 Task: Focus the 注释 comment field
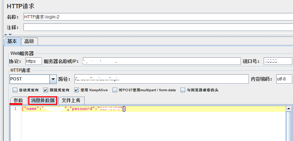[x=158, y=27]
